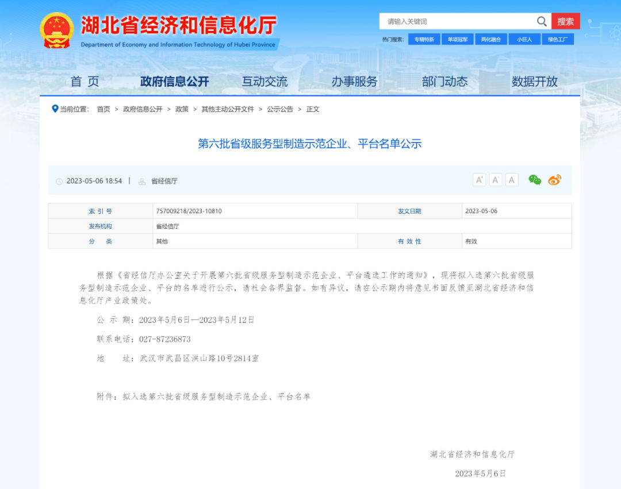Click the clock icon beside publish time

(59, 180)
